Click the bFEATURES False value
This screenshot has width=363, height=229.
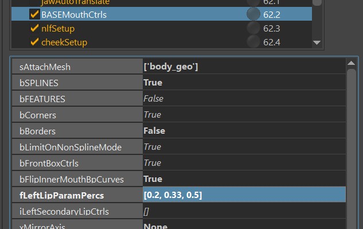pos(244,99)
